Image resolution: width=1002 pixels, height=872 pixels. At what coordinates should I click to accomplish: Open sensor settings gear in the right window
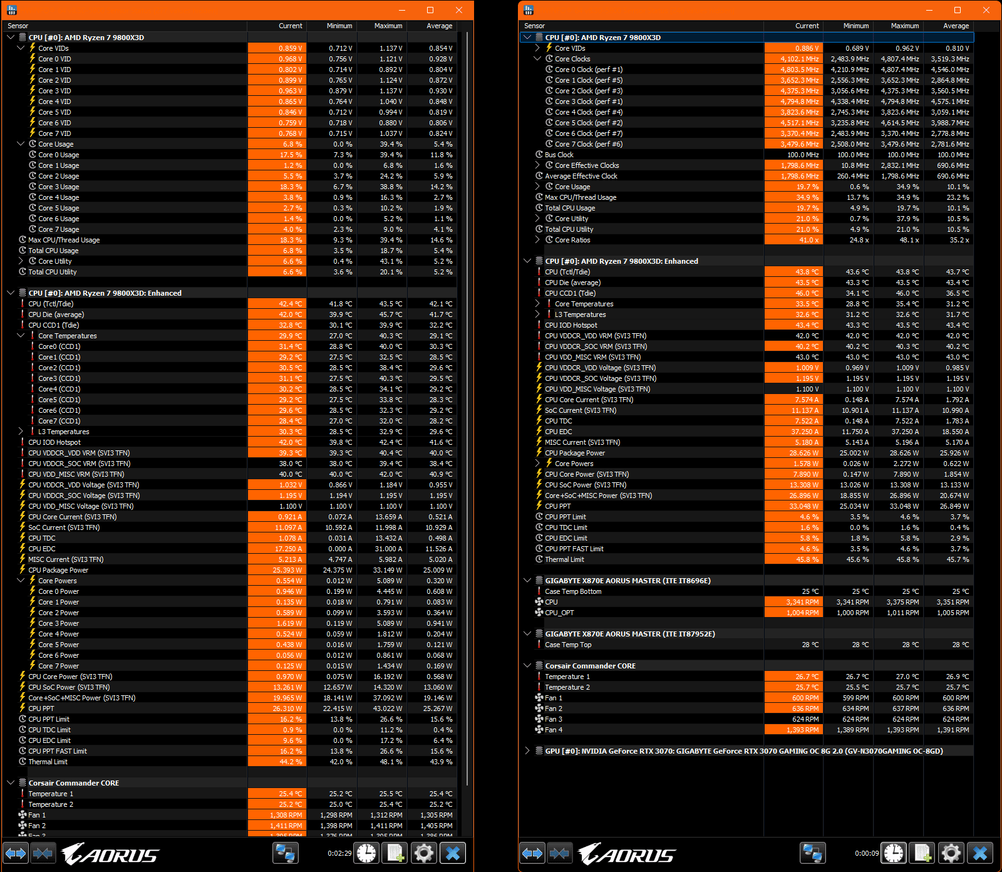pos(951,853)
